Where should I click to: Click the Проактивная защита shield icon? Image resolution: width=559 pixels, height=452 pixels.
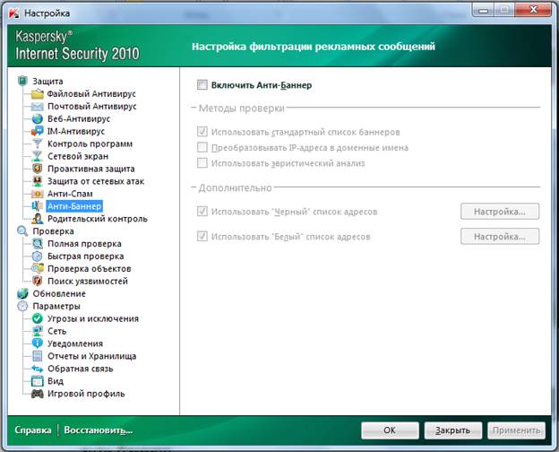[x=37, y=169]
